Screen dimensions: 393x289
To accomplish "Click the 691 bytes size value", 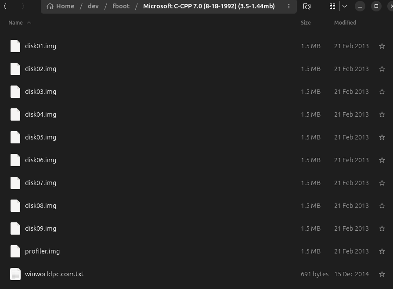I will [x=314, y=274].
